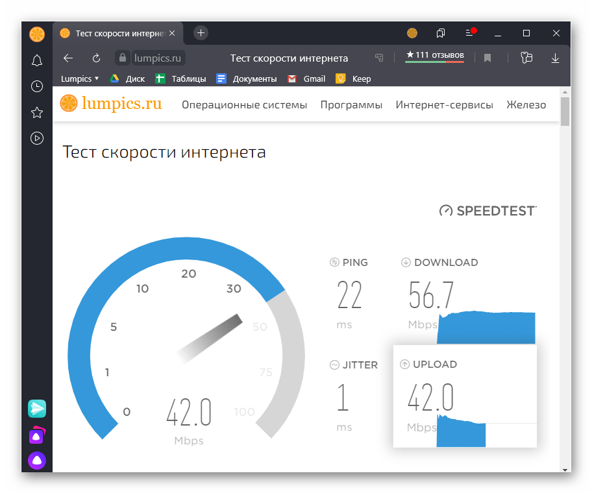Click the 111 отзывов site rating
The height and width of the screenshot is (493, 592).
click(x=434, y=56)
